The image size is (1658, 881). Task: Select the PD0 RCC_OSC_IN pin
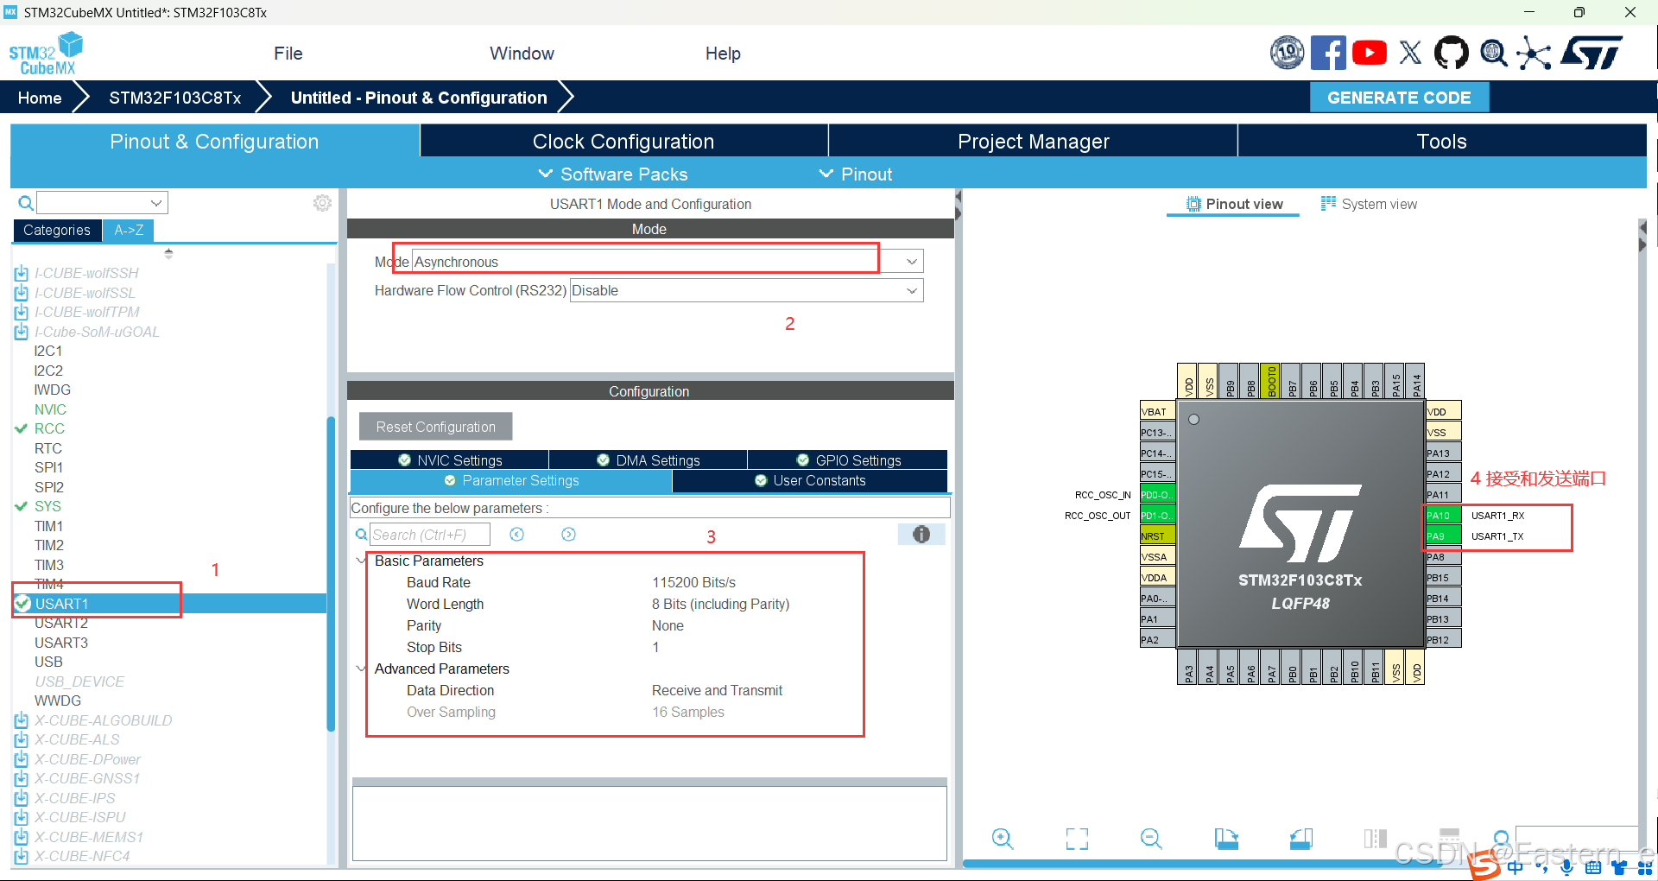click(x=1157, y=495)
